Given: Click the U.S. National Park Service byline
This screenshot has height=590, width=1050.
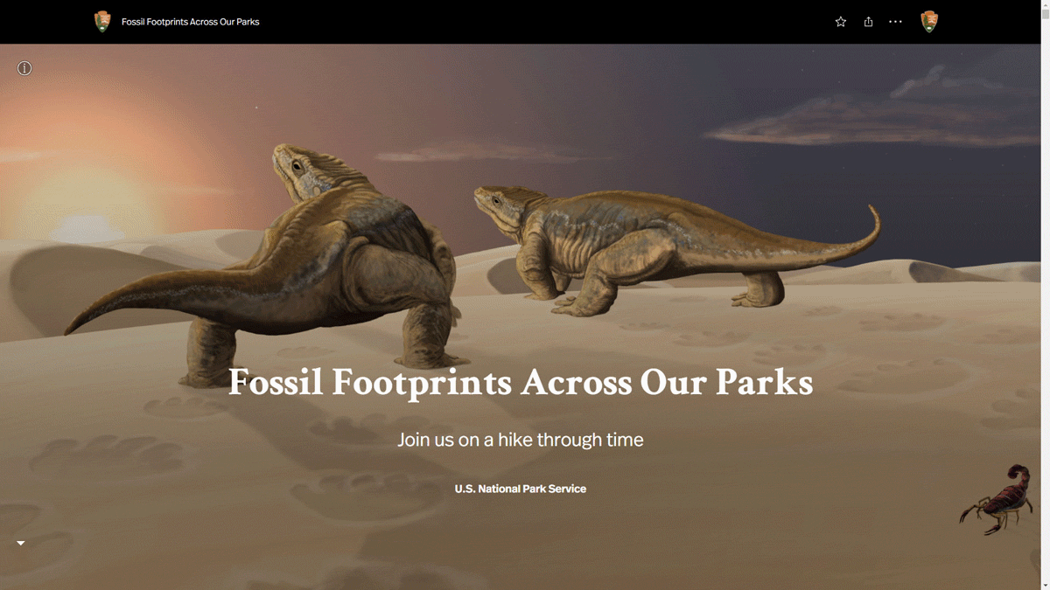Looking at the screenshot, I should (x=521, y=489).
